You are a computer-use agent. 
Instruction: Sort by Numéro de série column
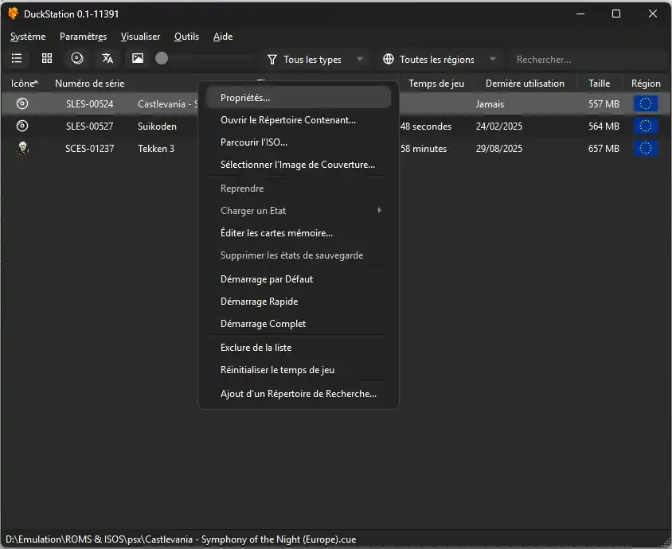[x=90, y=84]
